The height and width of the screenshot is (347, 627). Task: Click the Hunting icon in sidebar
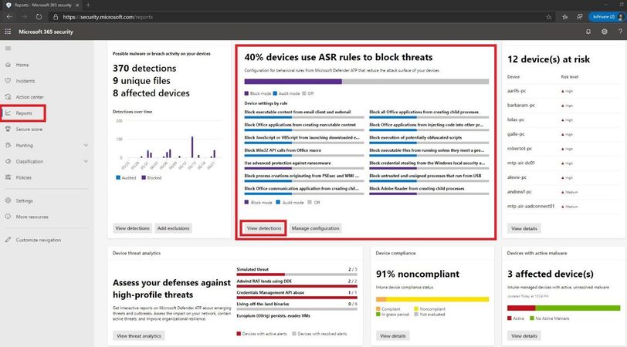coord(8,145)
